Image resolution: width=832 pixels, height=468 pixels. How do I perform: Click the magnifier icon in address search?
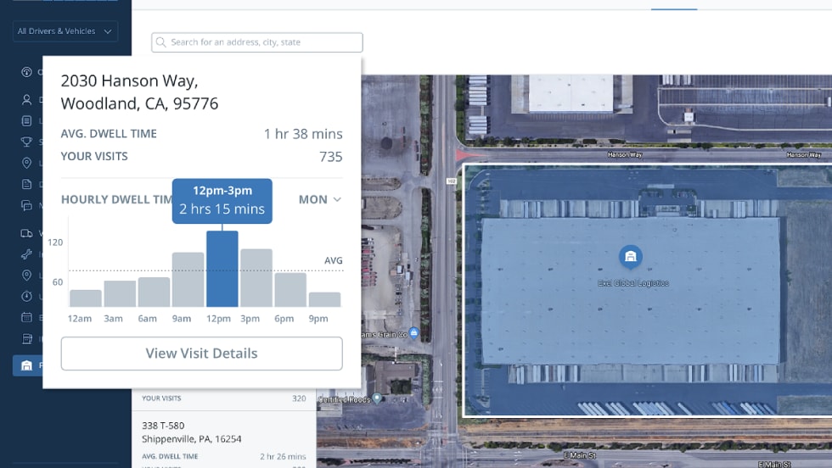click(161, 42)
